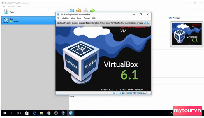204x118 pixels.
Task: Click the CPU/processor status icon
Action: [x=137, y=93]
